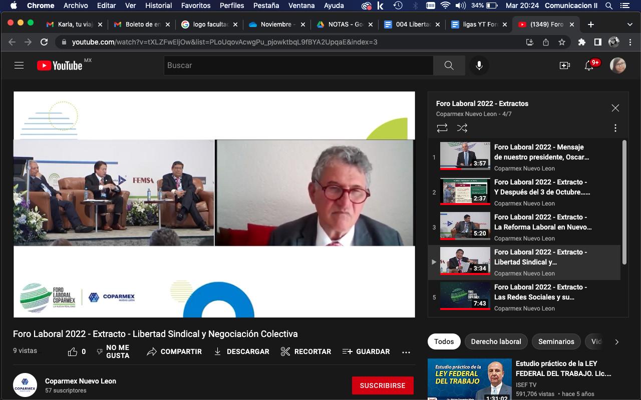The image size is (641, 400).
Task: Open the Chrome profile avatar
Action: click(x=614, y=42)
